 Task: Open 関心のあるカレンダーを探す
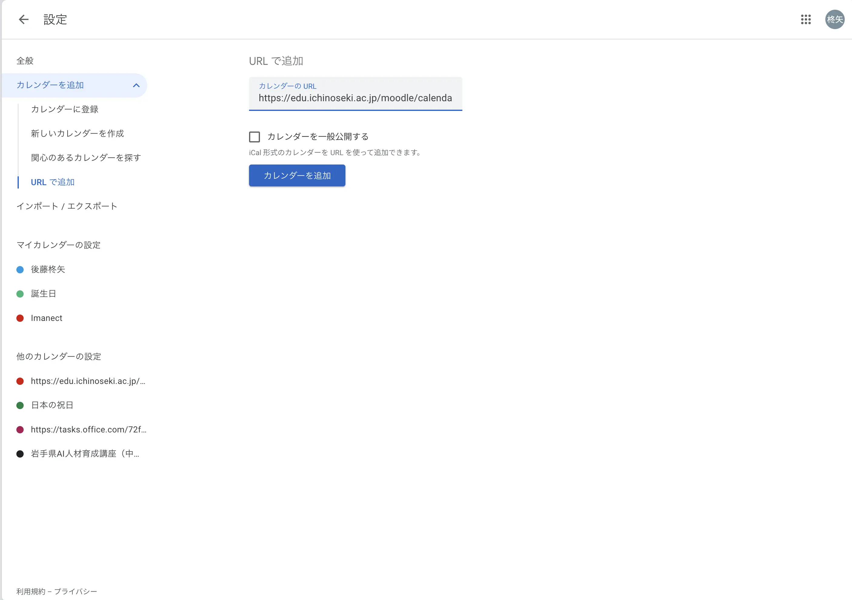pos(86,158)
